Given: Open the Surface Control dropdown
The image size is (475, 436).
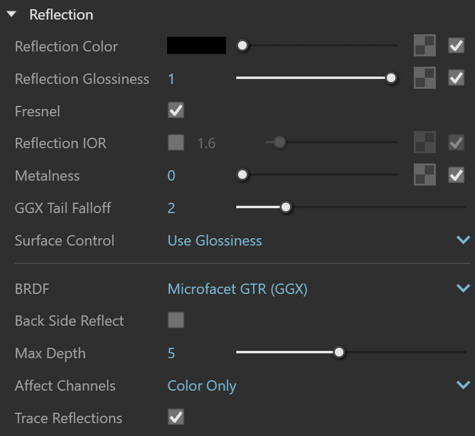Looking at the screenshot, I should click(x=319, y=240).
